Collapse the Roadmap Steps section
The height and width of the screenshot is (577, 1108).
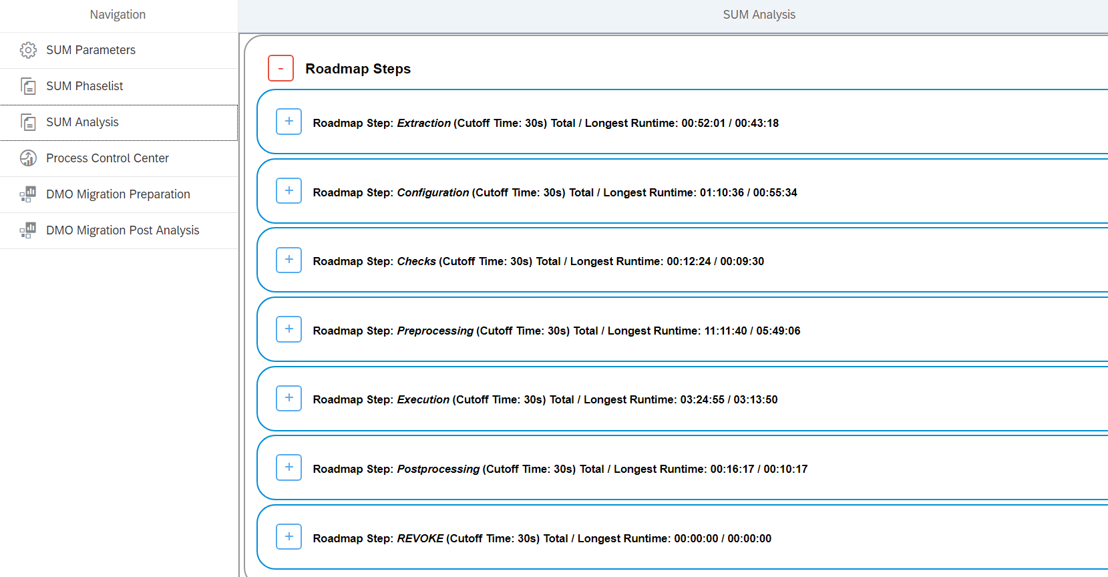click(x=281, y=68)
